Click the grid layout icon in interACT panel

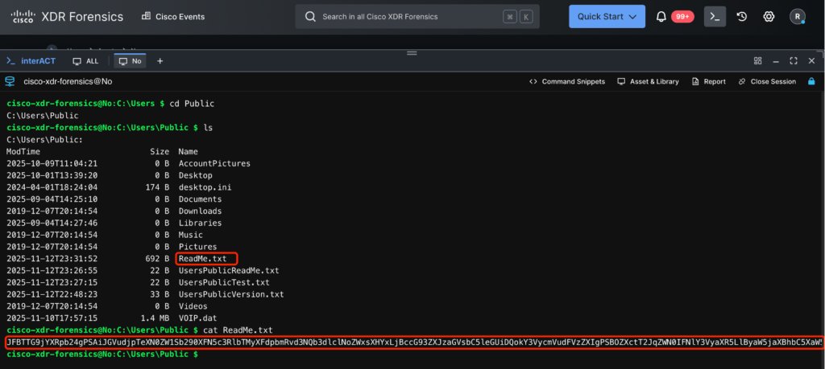(x=757, y=60)
